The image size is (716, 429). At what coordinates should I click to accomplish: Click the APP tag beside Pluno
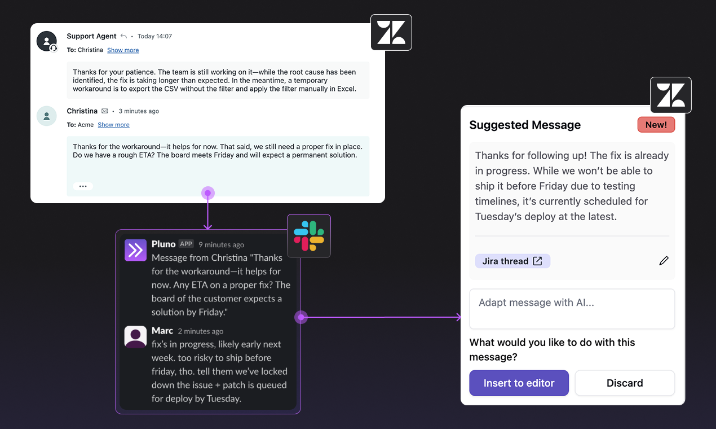click(186, 244)
